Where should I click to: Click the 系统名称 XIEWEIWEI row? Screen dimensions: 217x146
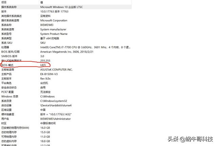(x=66, y=25)
